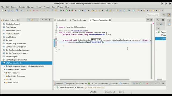
Task: Open the Project Explorer view menu
Action: point(42,20)
